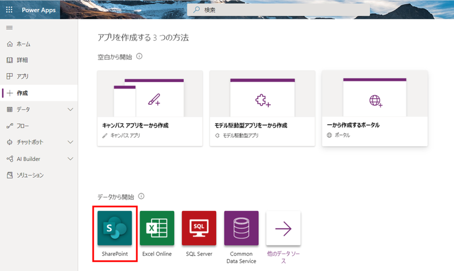This screenshot has height=271, width=454.
Task: Click the キャンバス アプリ subtitle label
Action: [125, 135]
